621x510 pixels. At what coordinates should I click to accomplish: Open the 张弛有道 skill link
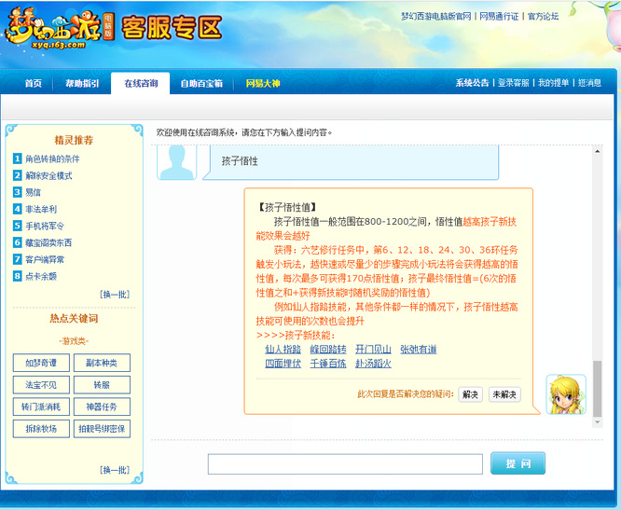coord(419,350)
